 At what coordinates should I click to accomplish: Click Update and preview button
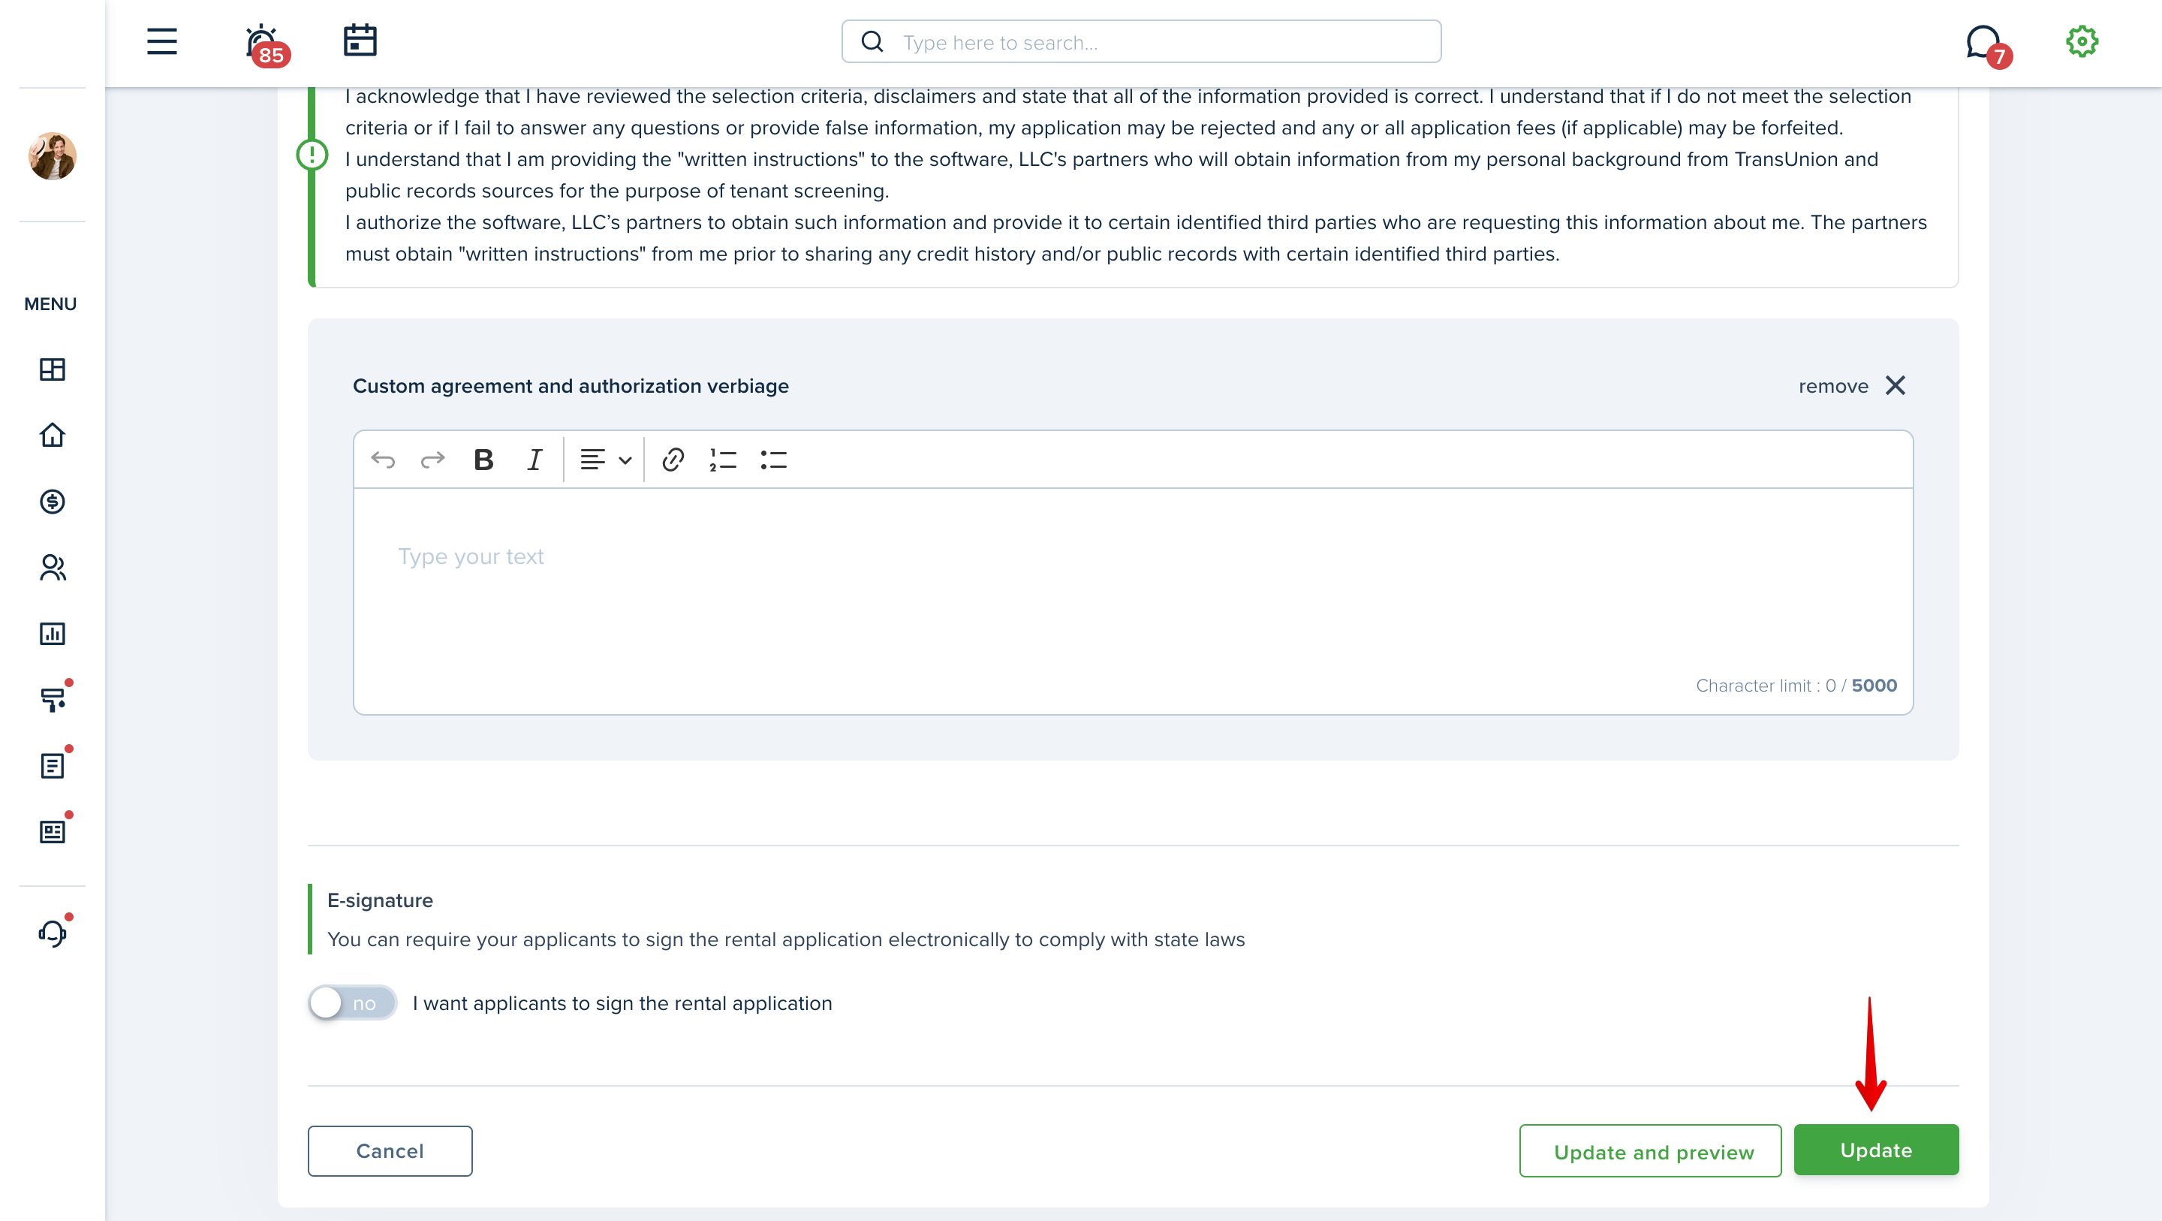pyautogui.click(x=1650, y=1151)
